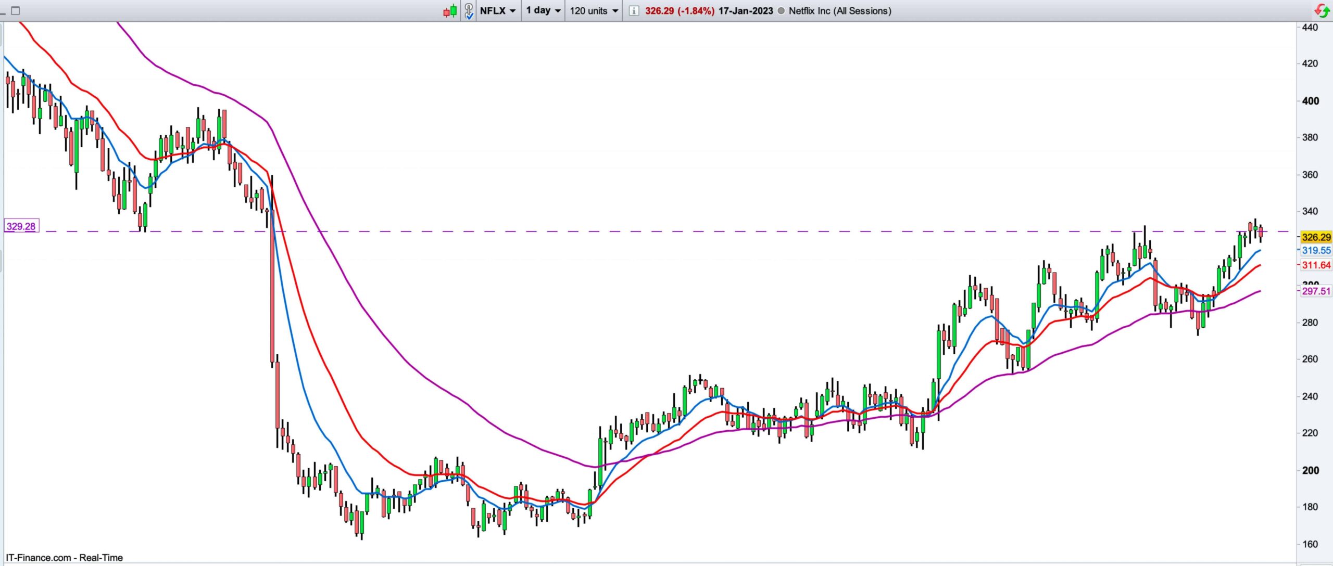Click the red-green trading arrows icon
1333x566 pixels.
point(1323,10)
